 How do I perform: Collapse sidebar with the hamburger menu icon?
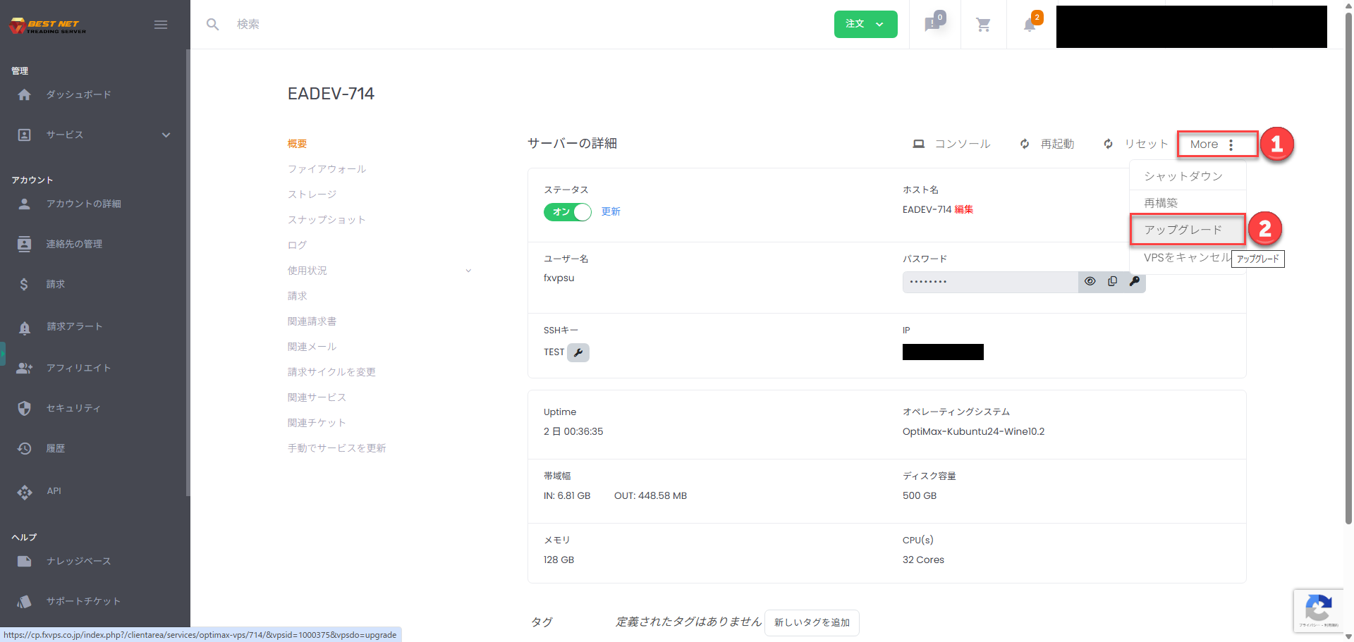(x=161, y=25)
